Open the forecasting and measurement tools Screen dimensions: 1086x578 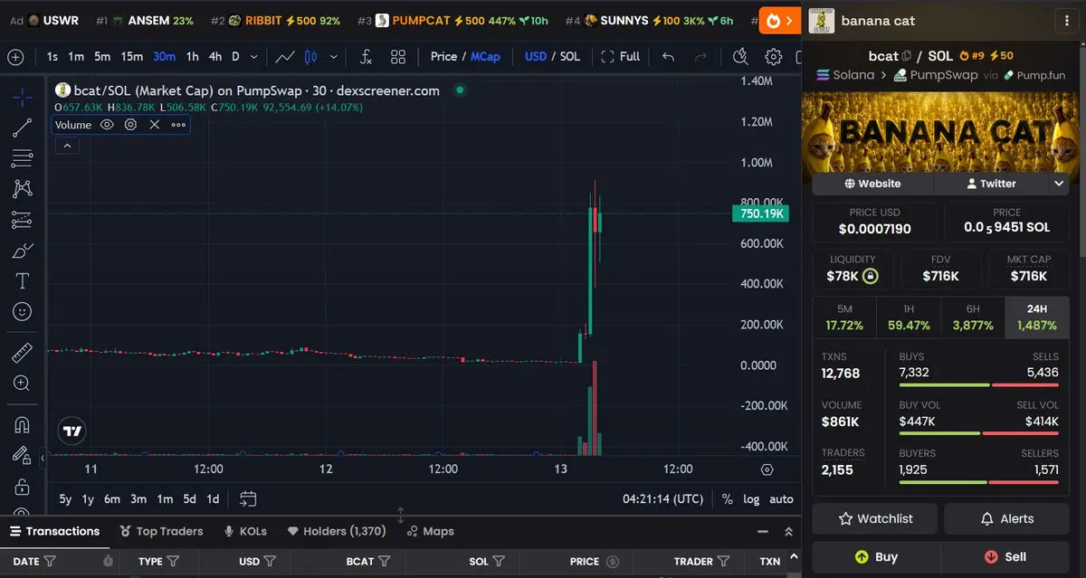[x=23, y=220]
